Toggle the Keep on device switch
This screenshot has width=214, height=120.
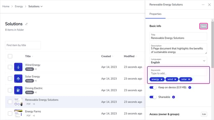coord(153,87)
